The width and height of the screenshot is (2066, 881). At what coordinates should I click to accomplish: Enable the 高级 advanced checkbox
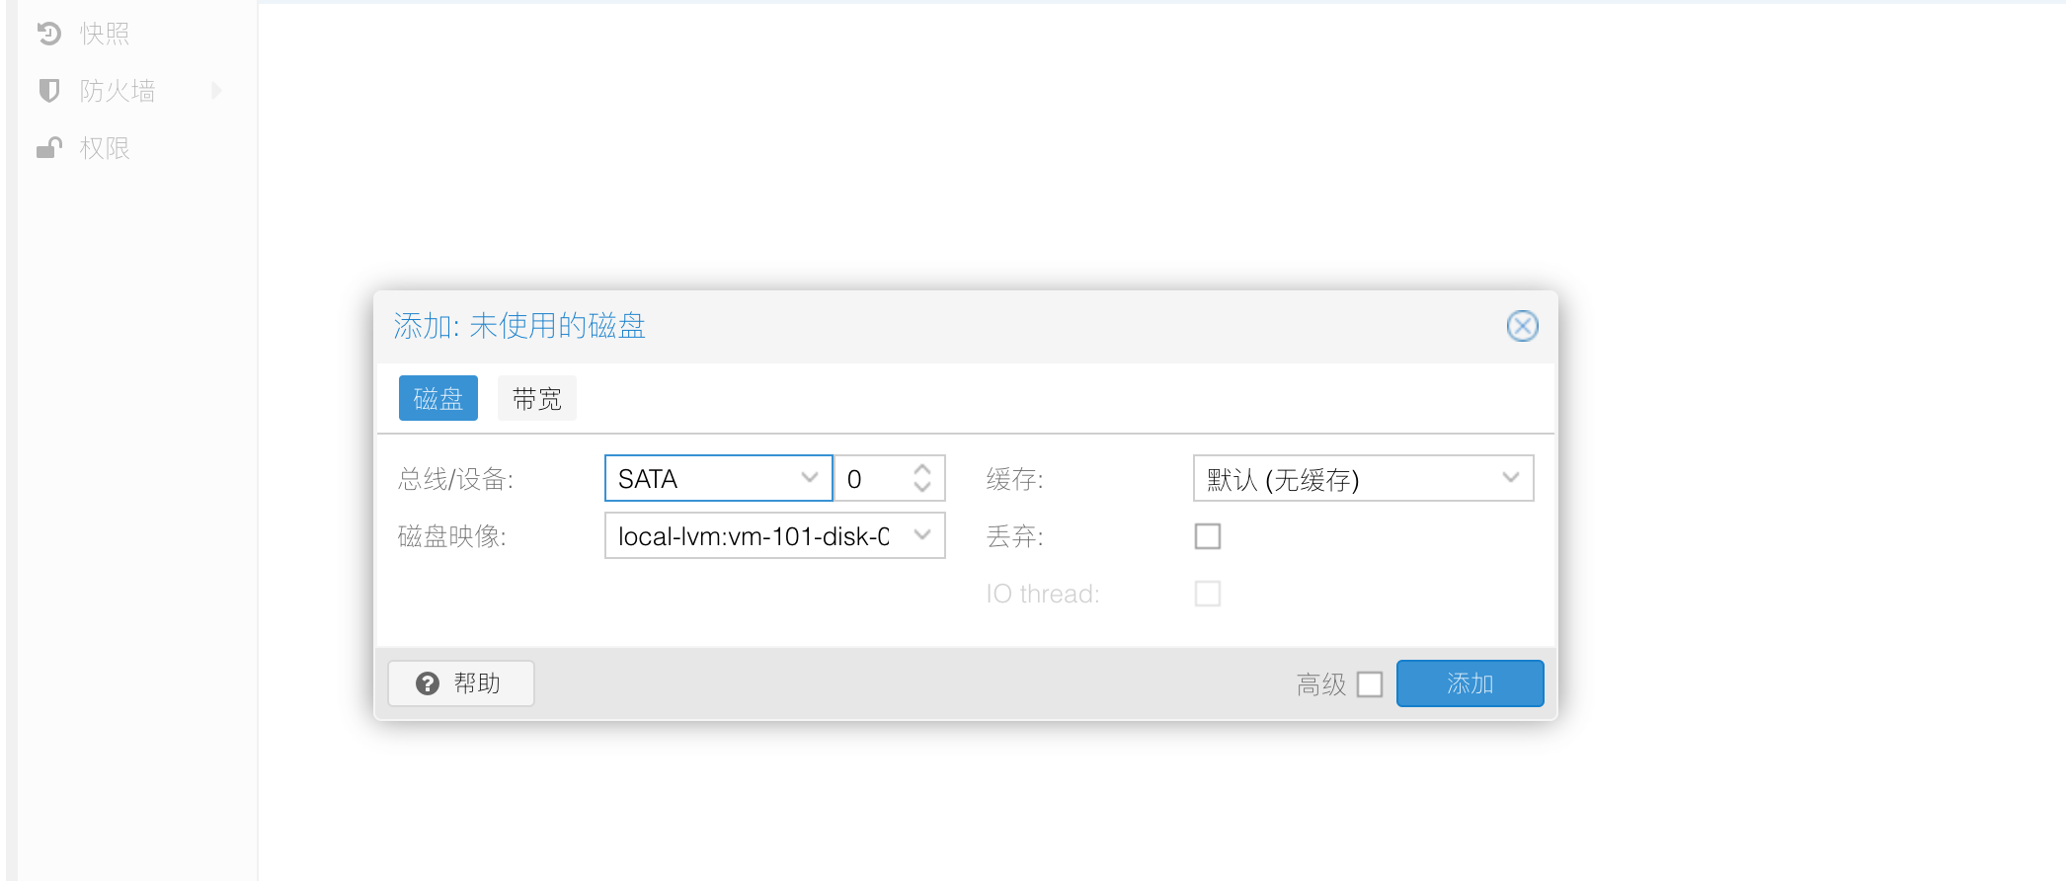1370,683
